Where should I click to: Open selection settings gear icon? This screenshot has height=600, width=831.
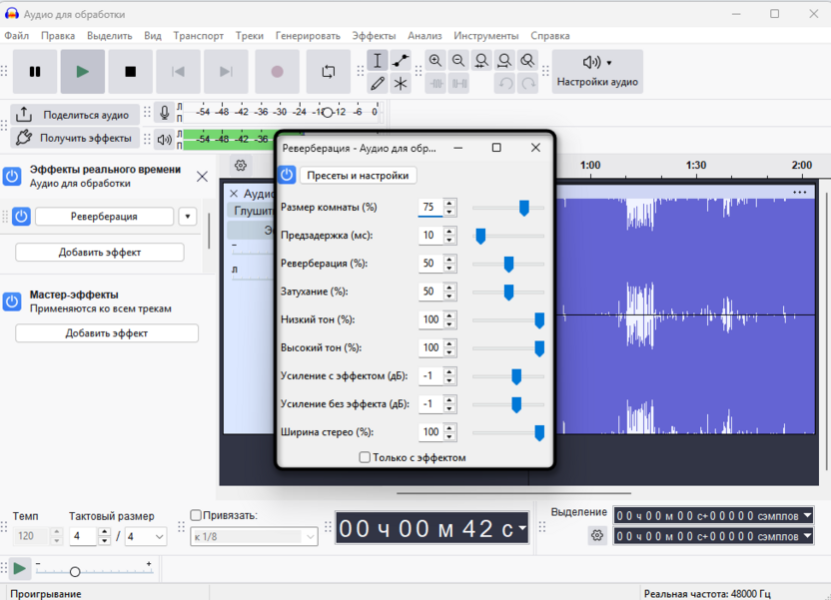[x=597, y=535]
